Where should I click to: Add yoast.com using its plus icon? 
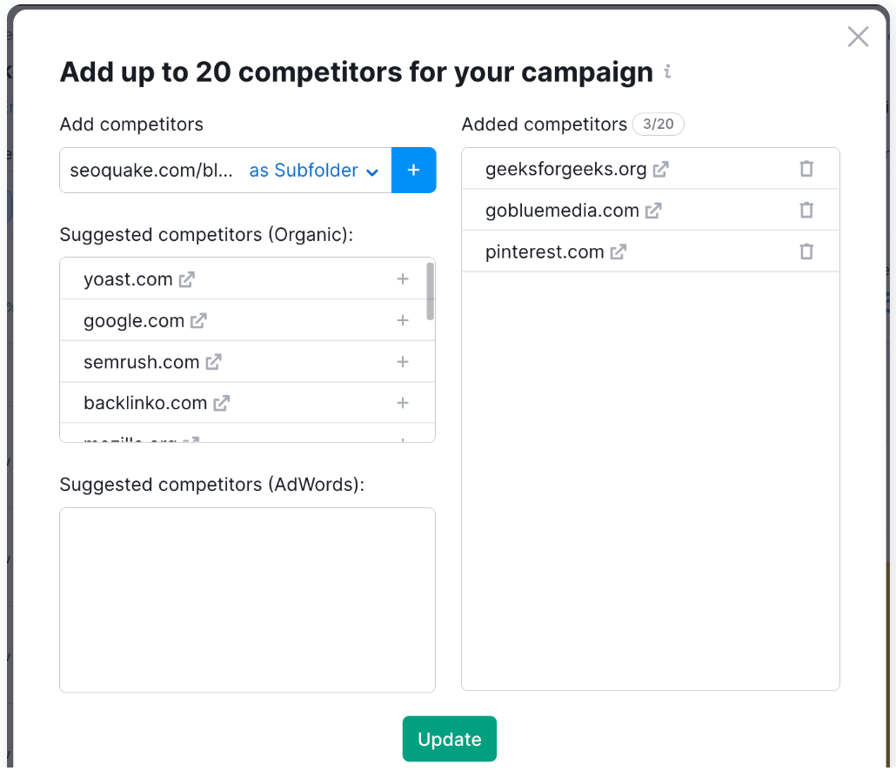click(403, 279)
